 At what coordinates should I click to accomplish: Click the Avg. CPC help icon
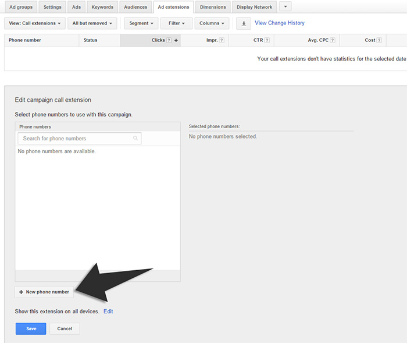pyautogui.click(x=333, y=40)
